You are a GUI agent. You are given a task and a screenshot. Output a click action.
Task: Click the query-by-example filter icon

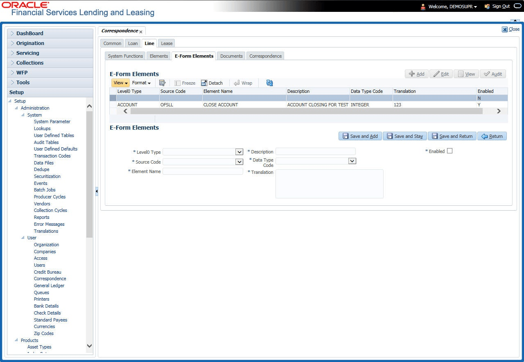(x=162, y=83)
